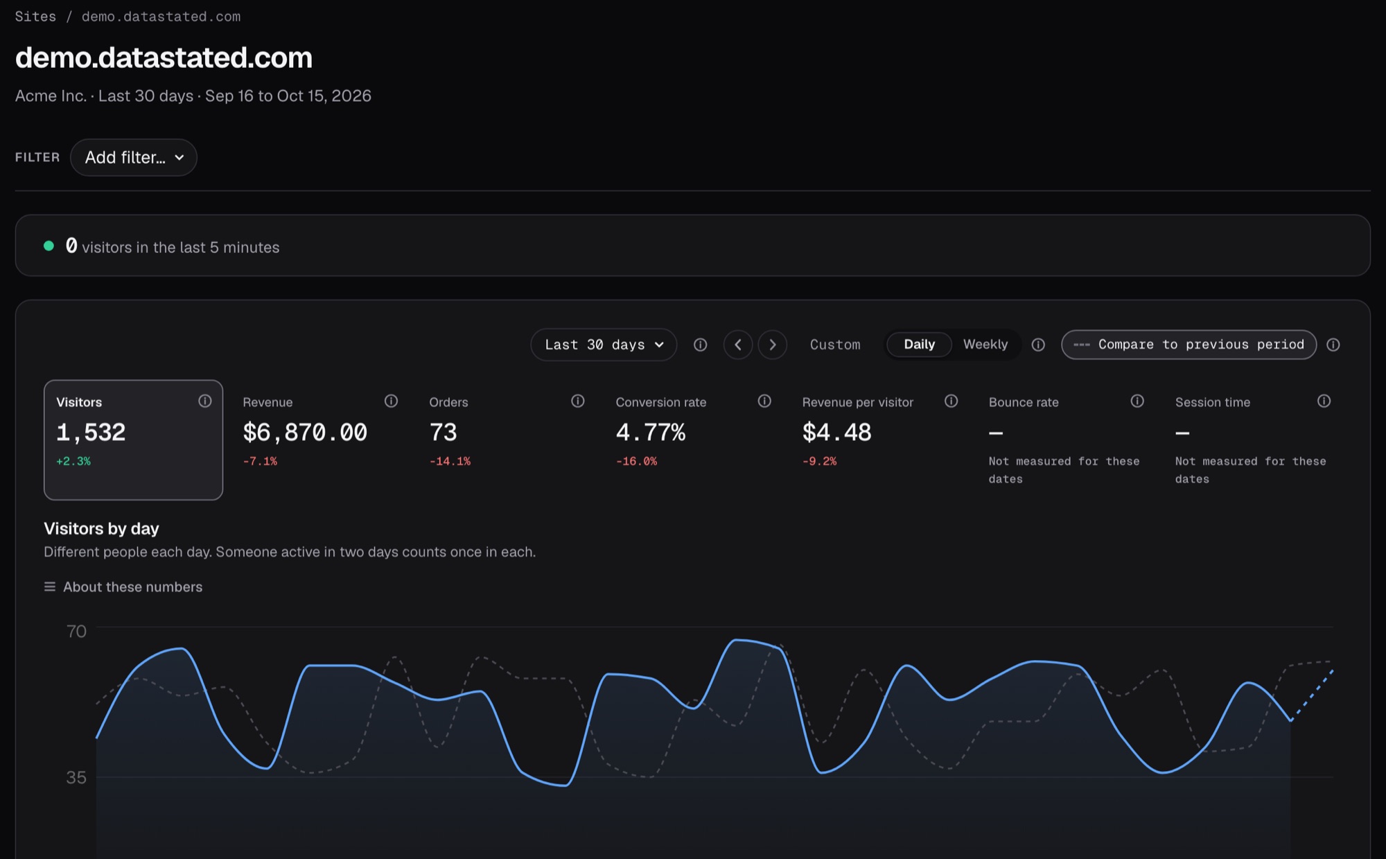Select the Conversion rate metric card
The width and height of the screenshot is (1386, 859).
pos(693,440)
